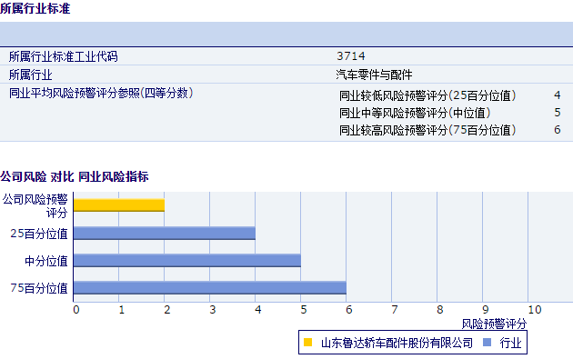Click the 所属行业标准工业代码 row label
Image resolution: width=573 pixels, height=359 pixels.
(64, 56)
